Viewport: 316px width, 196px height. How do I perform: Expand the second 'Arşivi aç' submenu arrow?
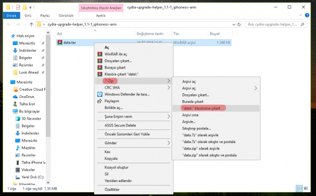[256, 88]
